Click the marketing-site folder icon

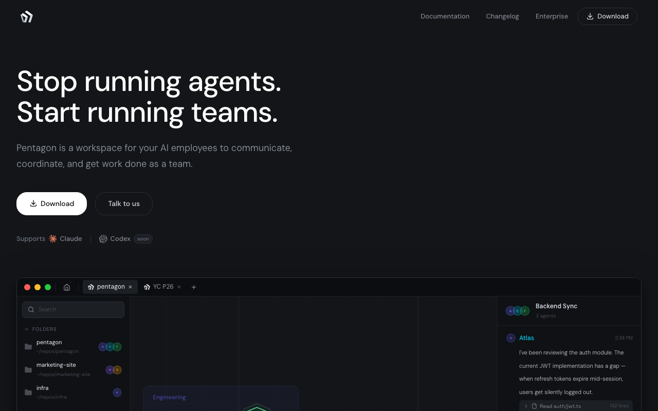pos(28,370)
